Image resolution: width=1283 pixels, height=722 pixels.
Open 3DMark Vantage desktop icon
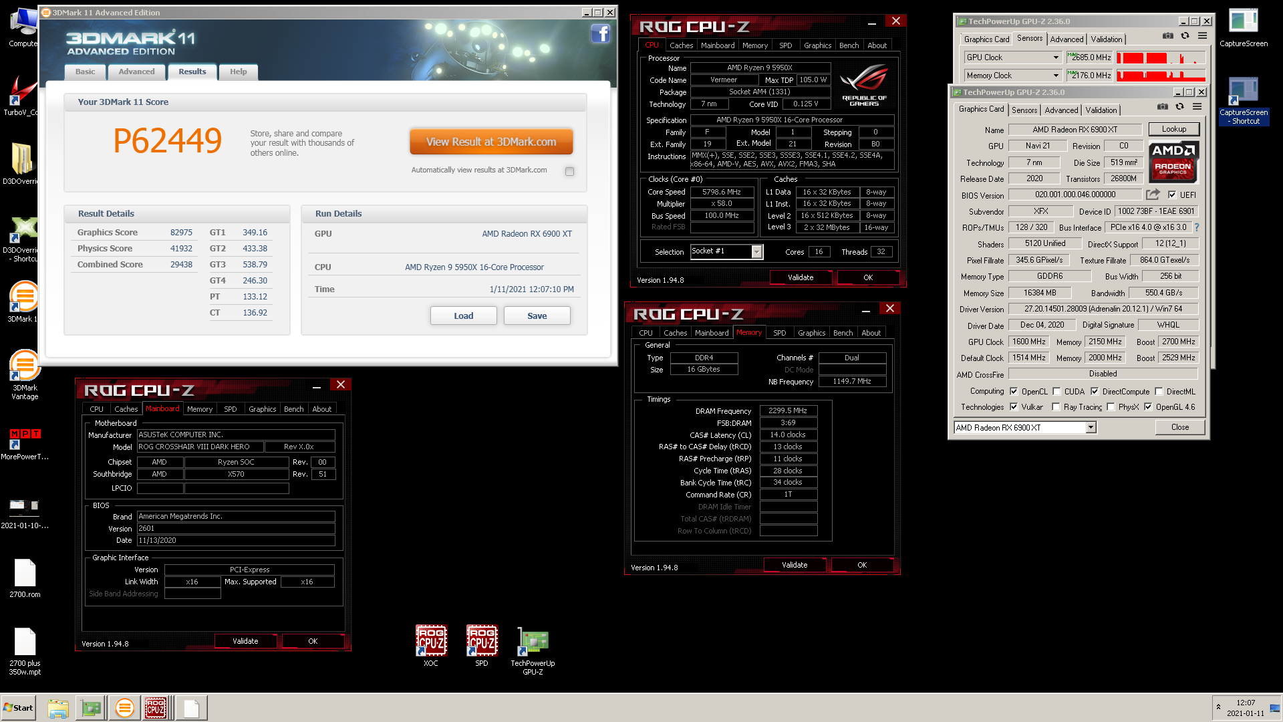(x=25, y=375)
